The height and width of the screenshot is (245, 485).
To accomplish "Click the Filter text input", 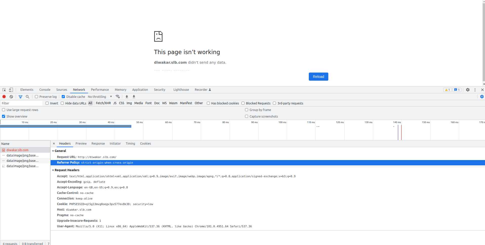I will click(22, 103).
